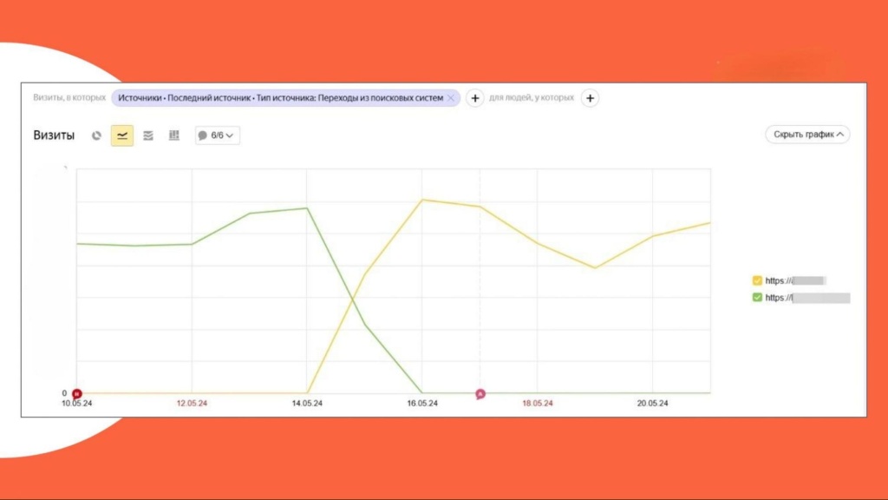Select the line chart view icon
888x500 pixels.
pyautogui.click(x=122, y=135)
